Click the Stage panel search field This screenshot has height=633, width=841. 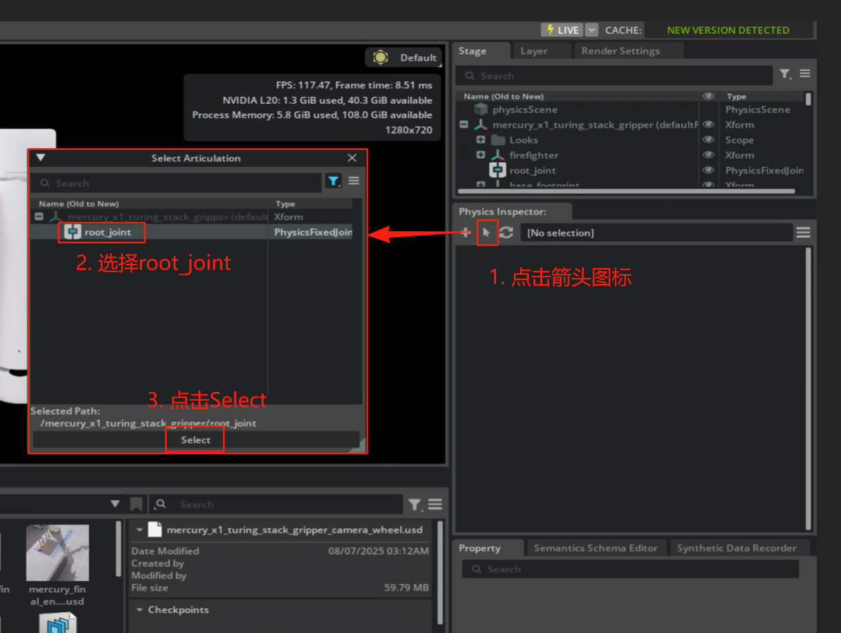[x=614, y=76]
